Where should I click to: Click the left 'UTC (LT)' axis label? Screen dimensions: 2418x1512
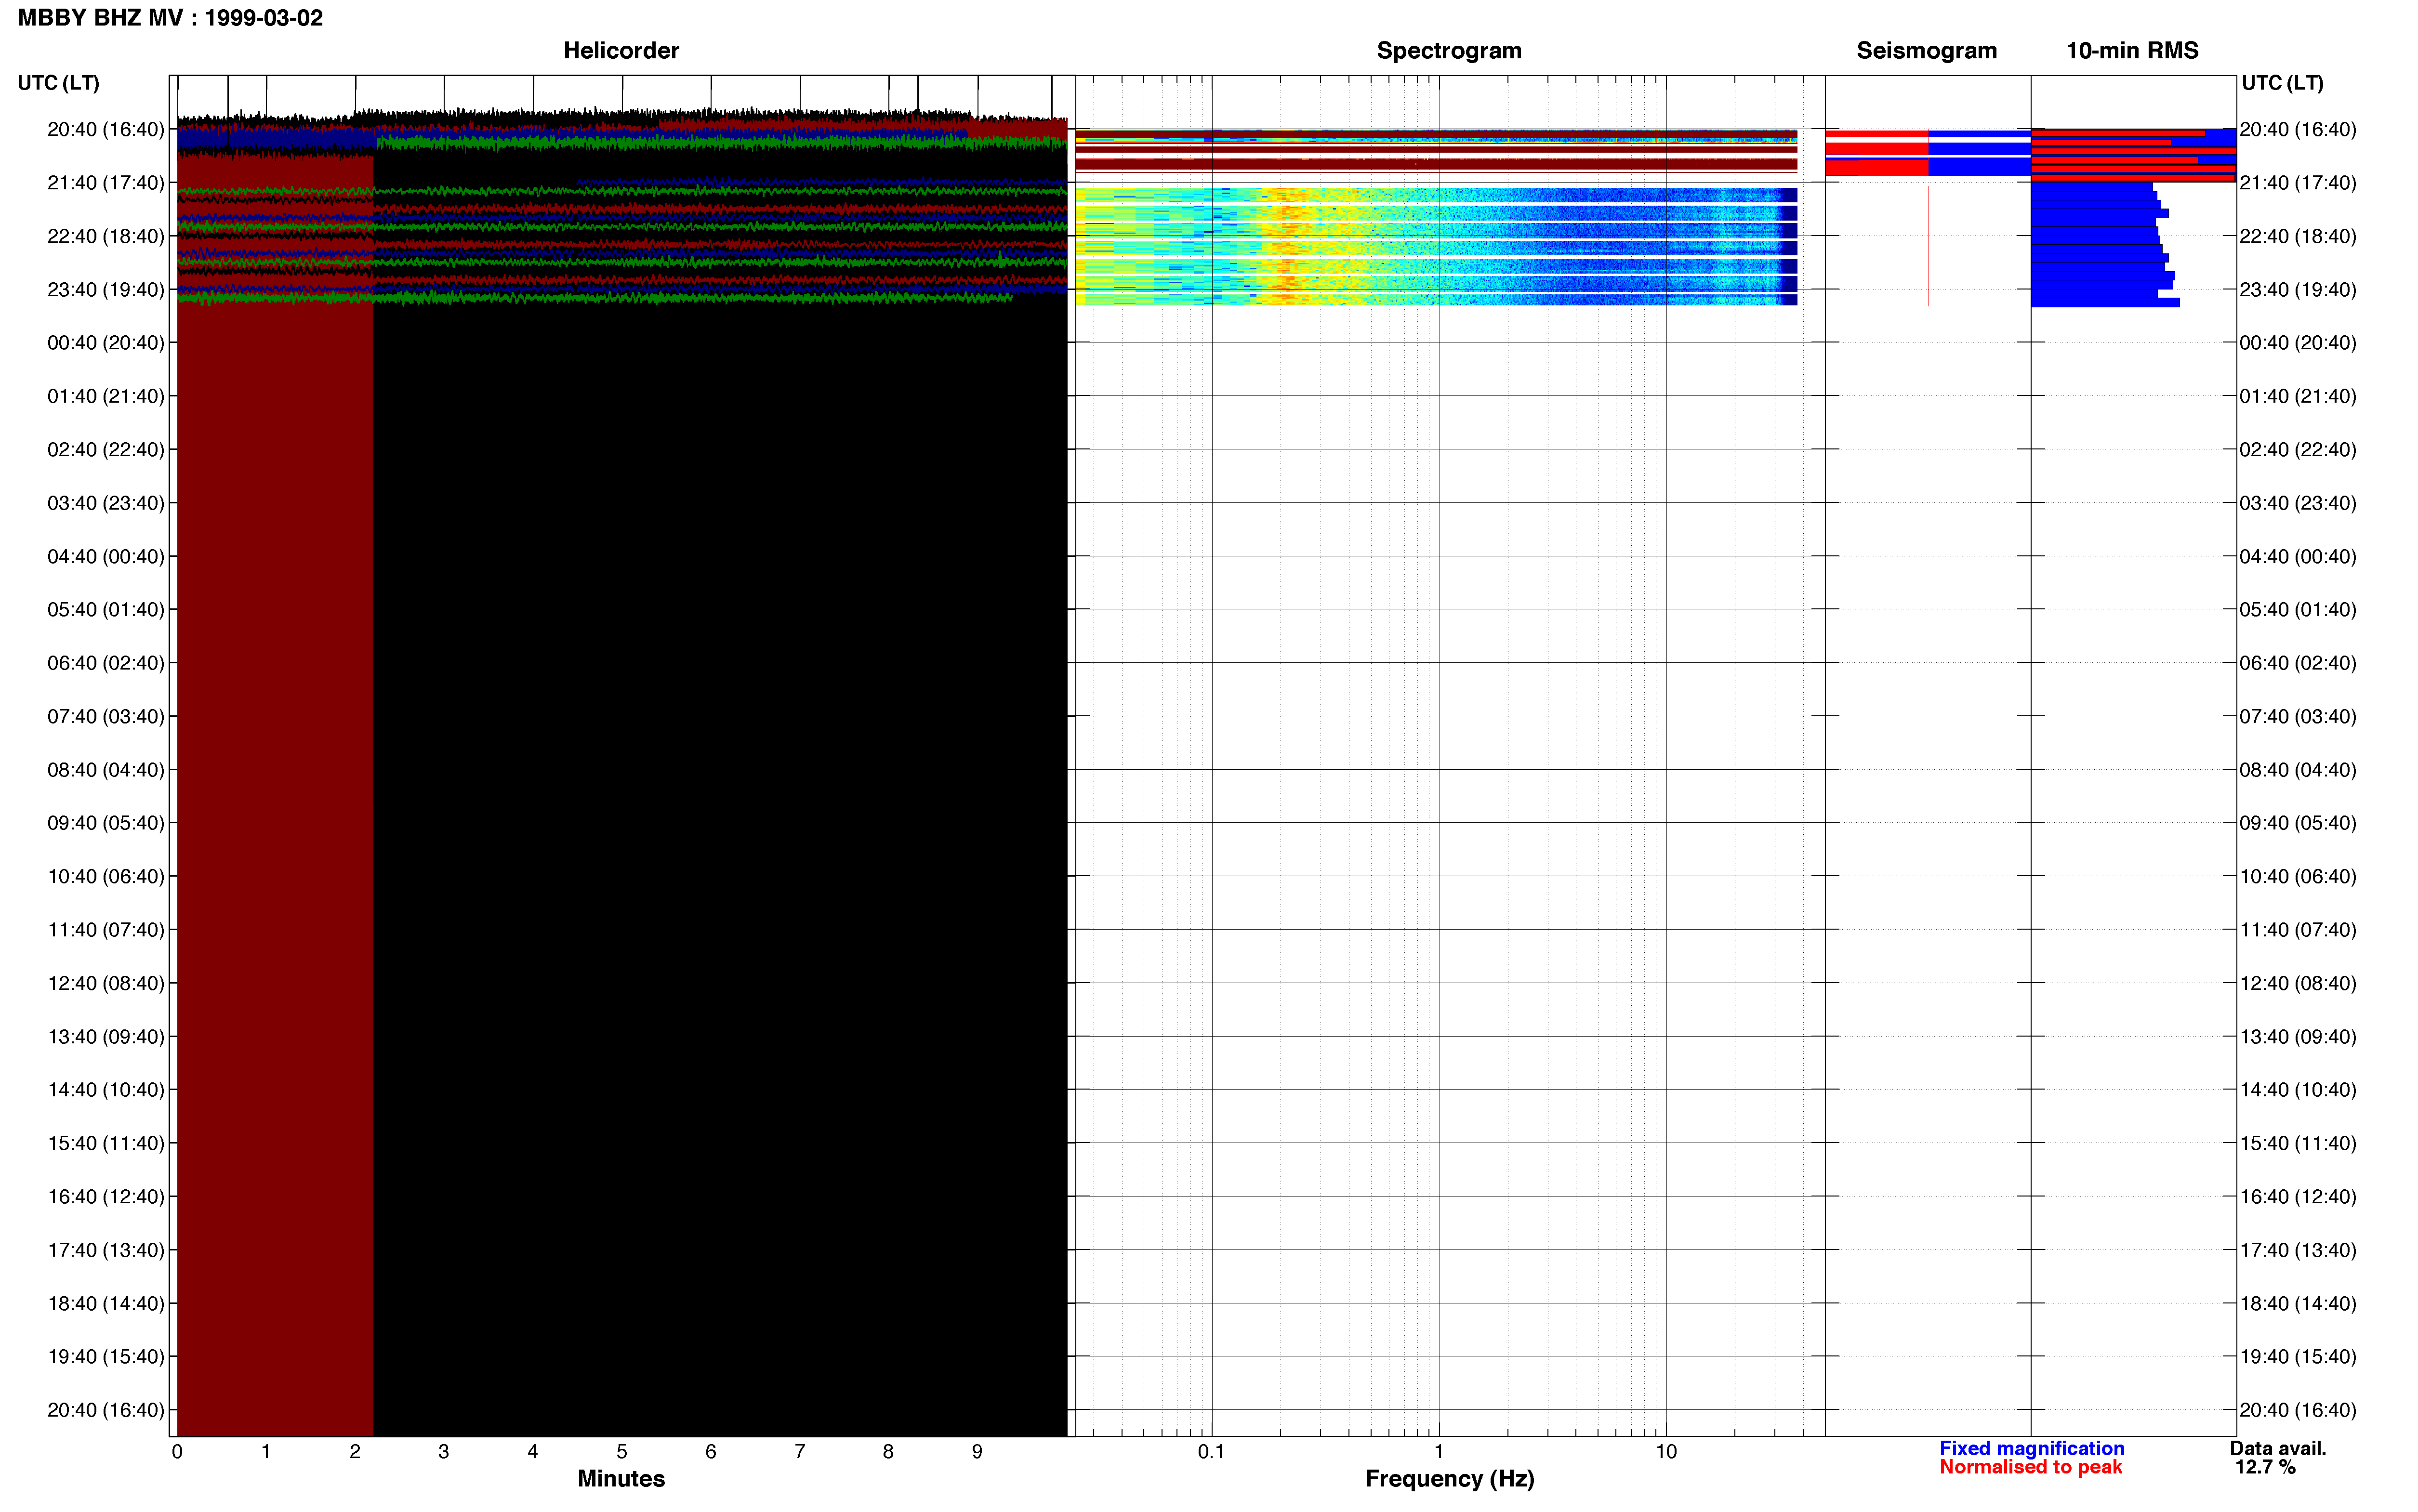58,83
